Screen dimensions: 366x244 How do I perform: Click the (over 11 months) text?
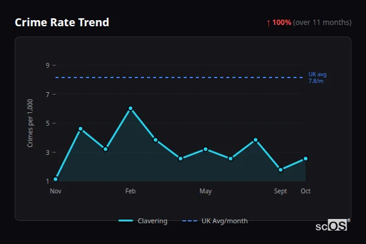pyautogui.click(x=322, y=23)
